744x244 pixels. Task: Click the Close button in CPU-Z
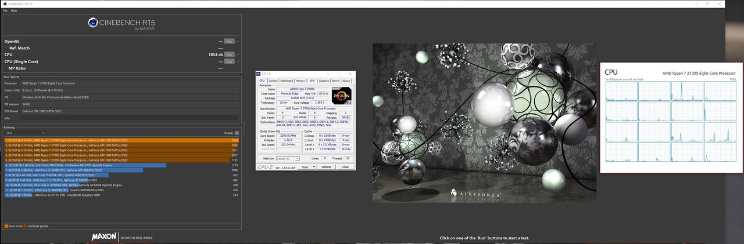click(345, 167)
